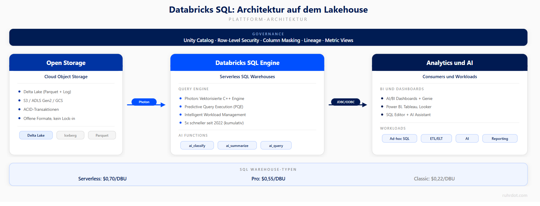This screenshot has width=540, height=206.
Task: Select the Reporting workload chip
Action: (500, 138)
